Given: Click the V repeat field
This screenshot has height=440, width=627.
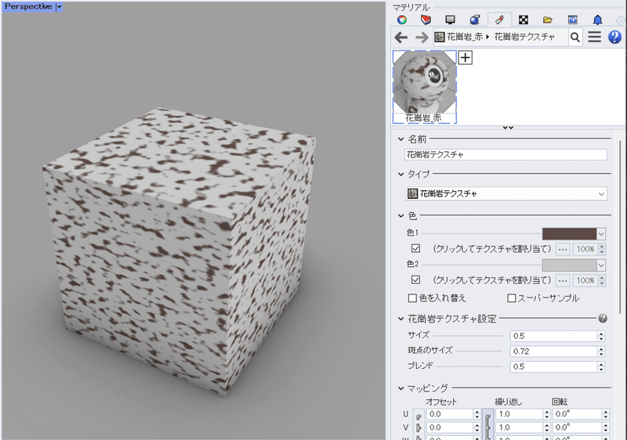Looking at the screenshot, I should (x=519, y=427).
